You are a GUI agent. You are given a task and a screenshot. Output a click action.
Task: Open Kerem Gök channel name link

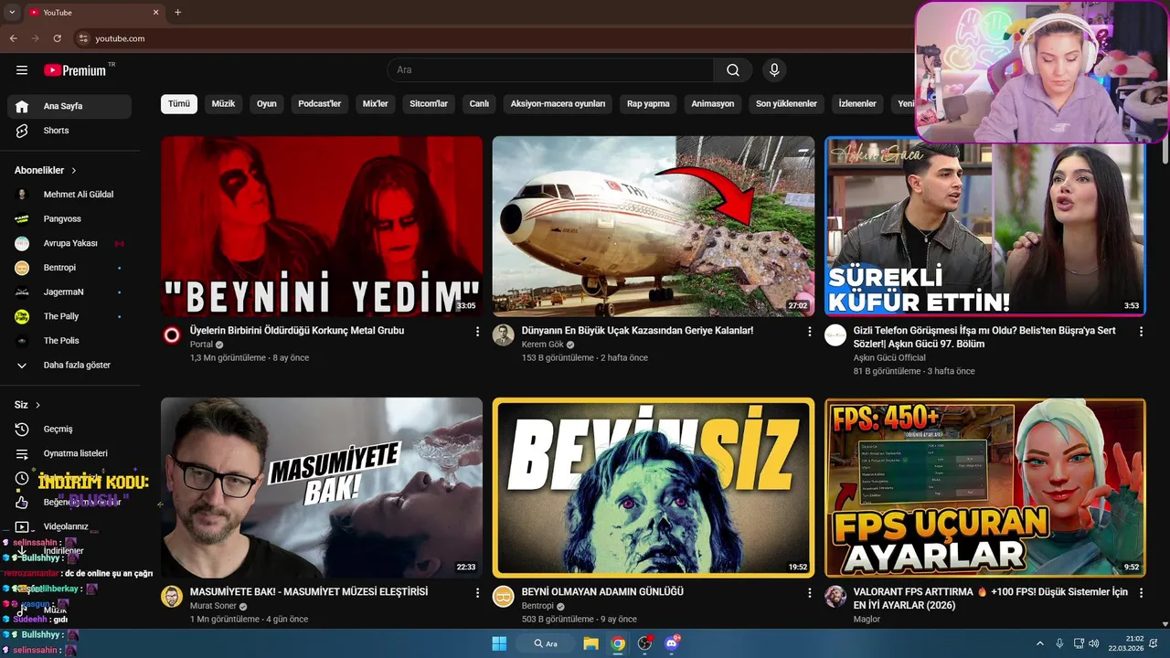coord(543,345)
